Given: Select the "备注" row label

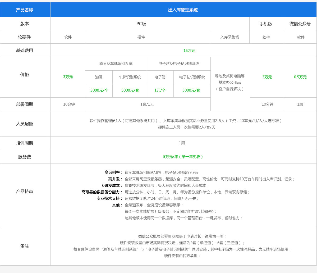Looking at the screenshot, I should [x=25, y=246].
